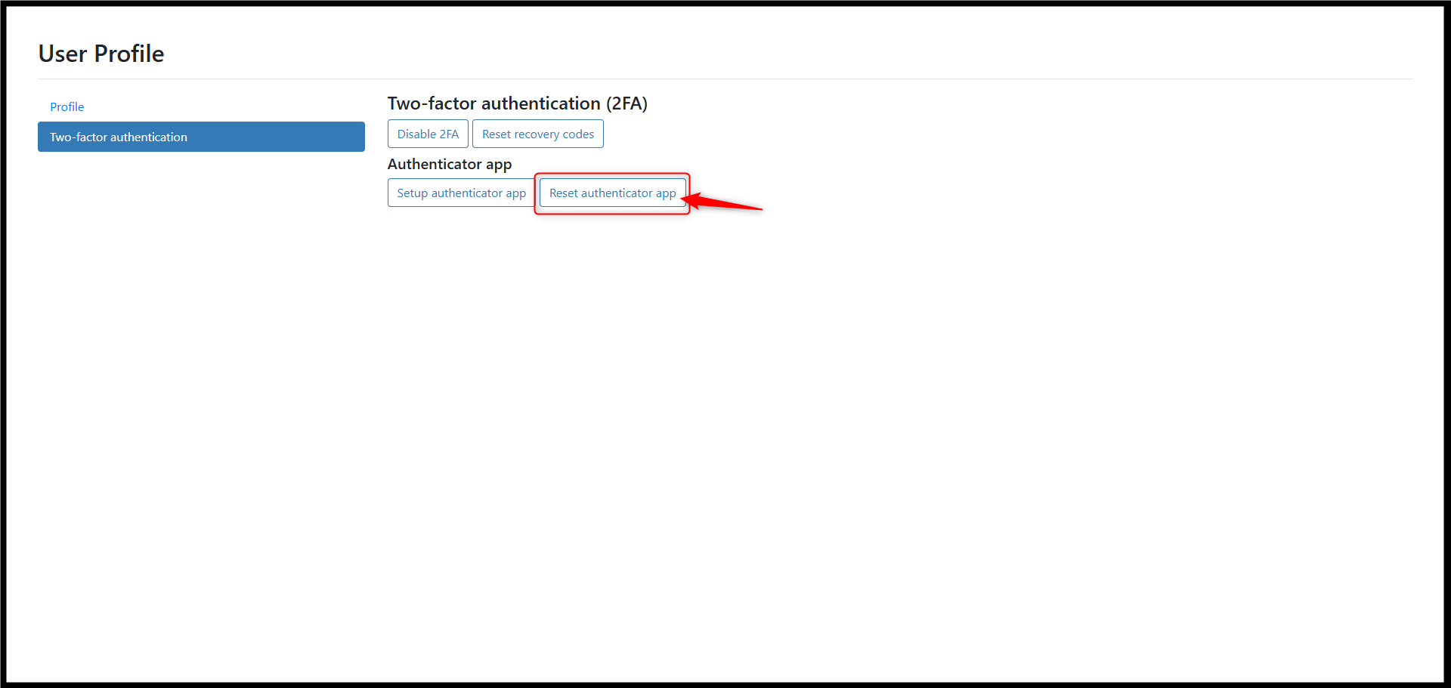Image resolution: width=1451 pixels, height=688 pixels.
Task: Click Reset recovery codes button
Action: click(x=538, y=134)
